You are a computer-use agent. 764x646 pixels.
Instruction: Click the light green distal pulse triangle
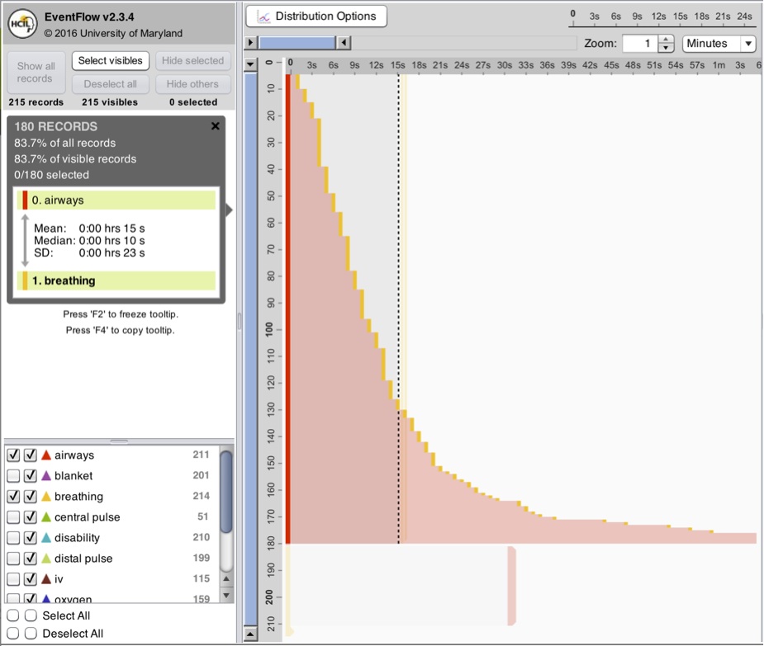click(x=46, y=559)
